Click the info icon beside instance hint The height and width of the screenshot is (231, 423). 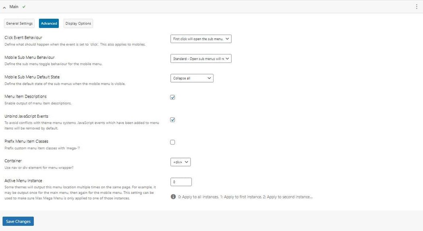tap(173, 197)
